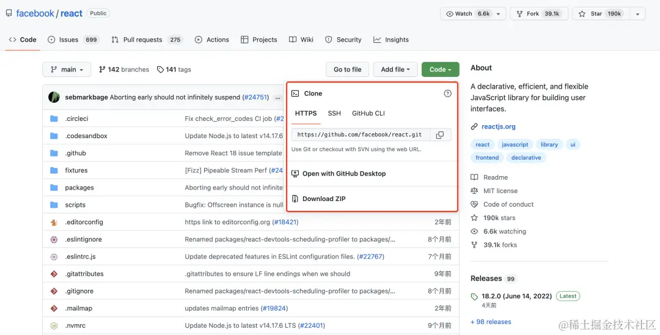Open the .circleci folder icon

[54, 119]
